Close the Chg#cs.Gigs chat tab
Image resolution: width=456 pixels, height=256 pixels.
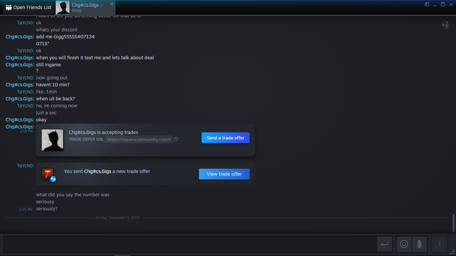click(x=112, y=4)
